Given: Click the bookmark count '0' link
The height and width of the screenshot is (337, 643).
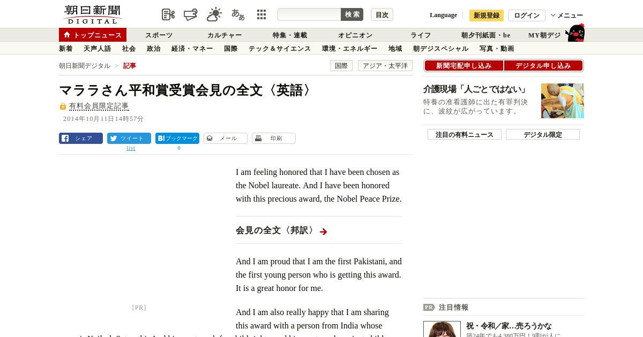Looking at the screenshot, I should coord(179,148).
